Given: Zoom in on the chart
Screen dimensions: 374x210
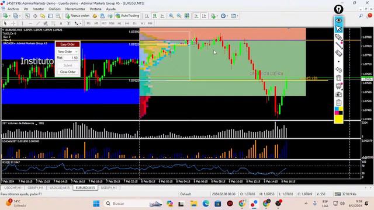Looking at the screenshot, I should (x=171, y=16).
